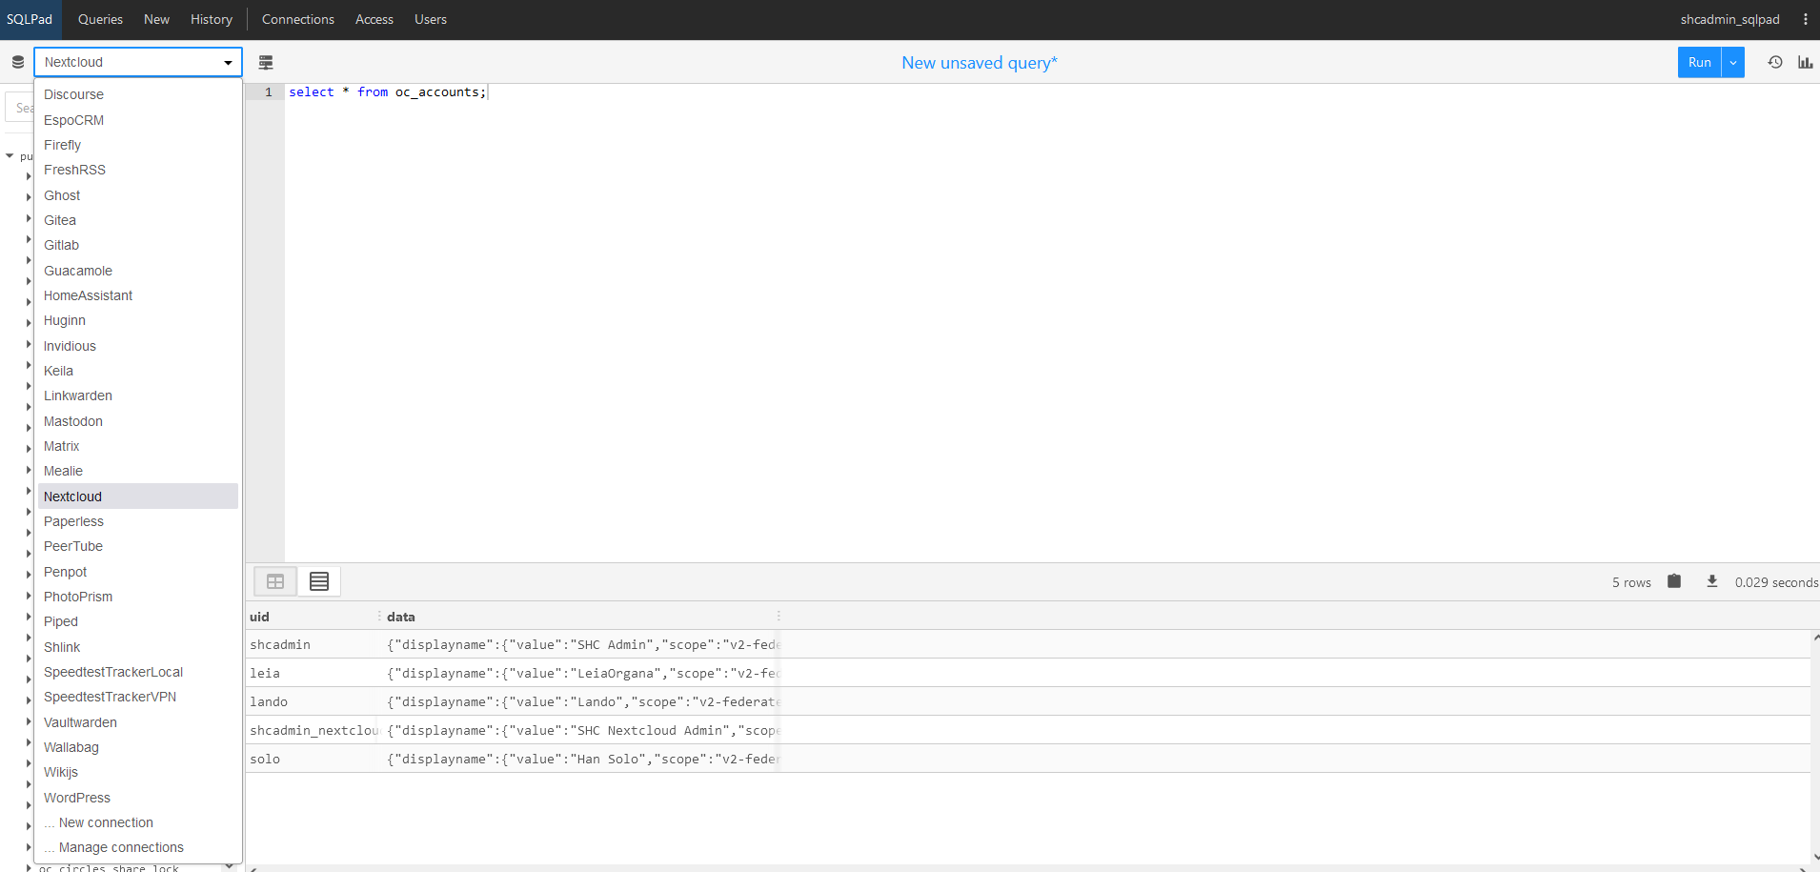The height and width of the screenshot is (872, 1820).
Task: Open the Connections page
Action: coord(298,19)
